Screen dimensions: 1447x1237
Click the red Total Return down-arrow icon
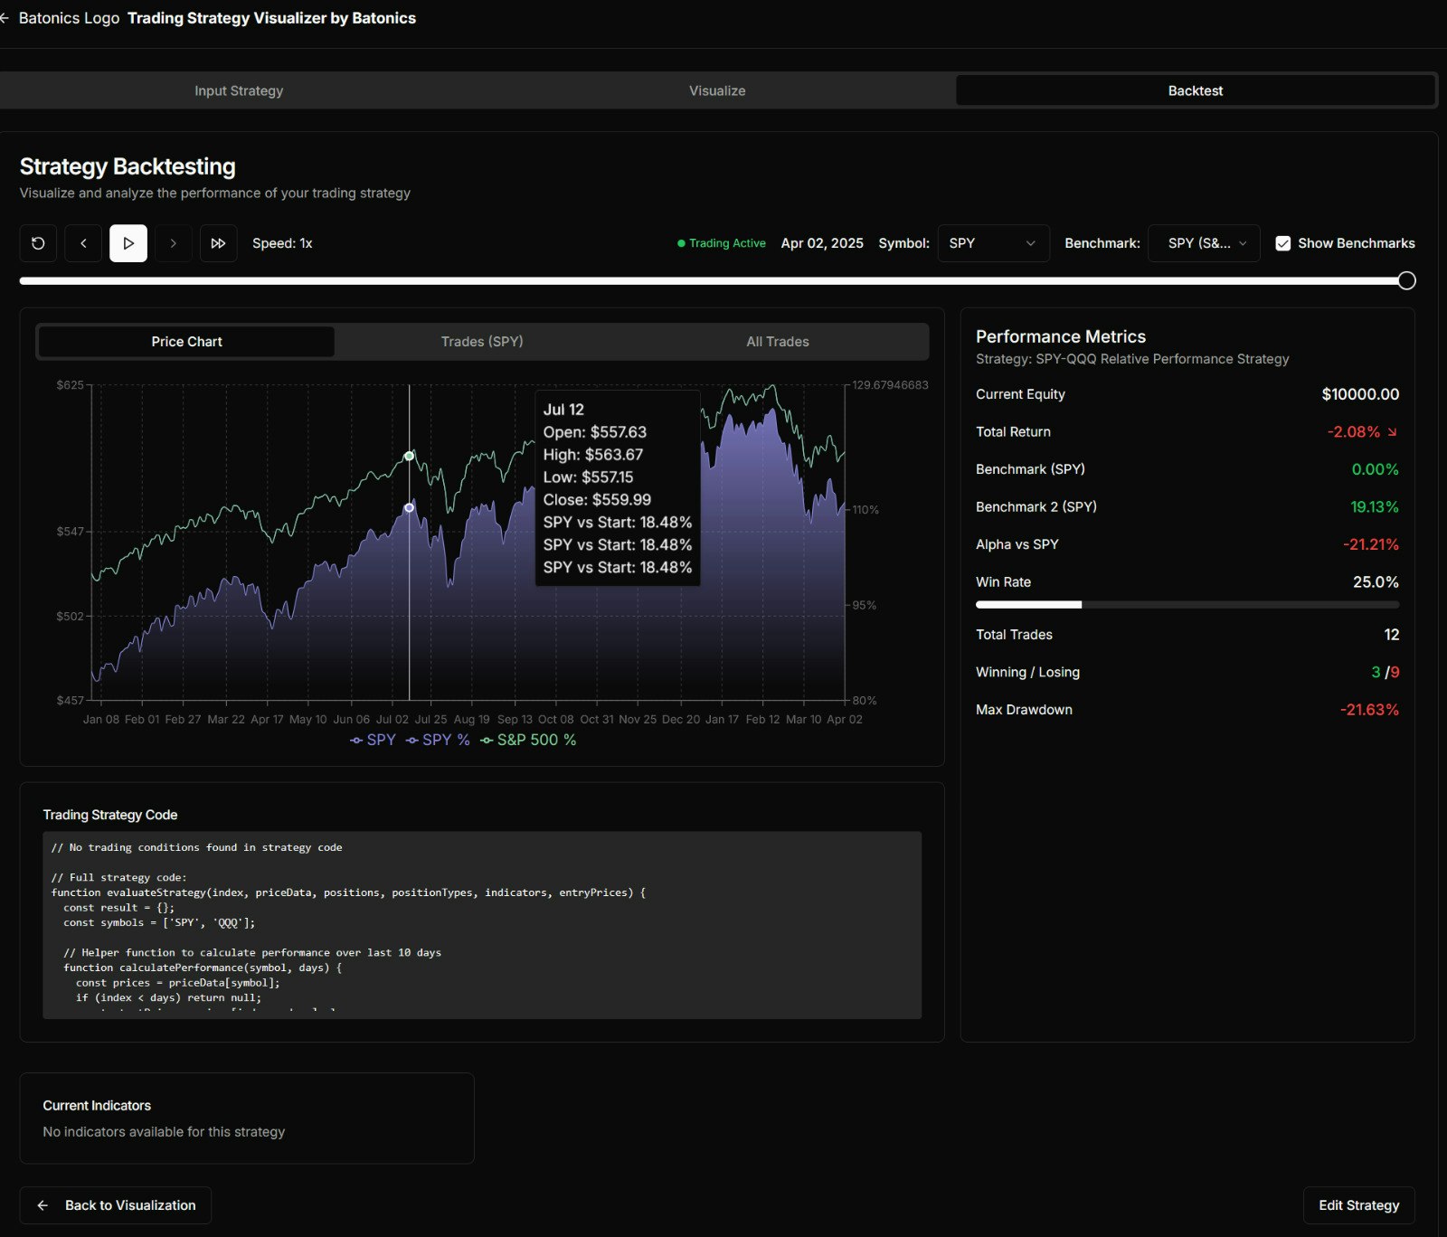pyautogui.click(x=1392, y=432)
